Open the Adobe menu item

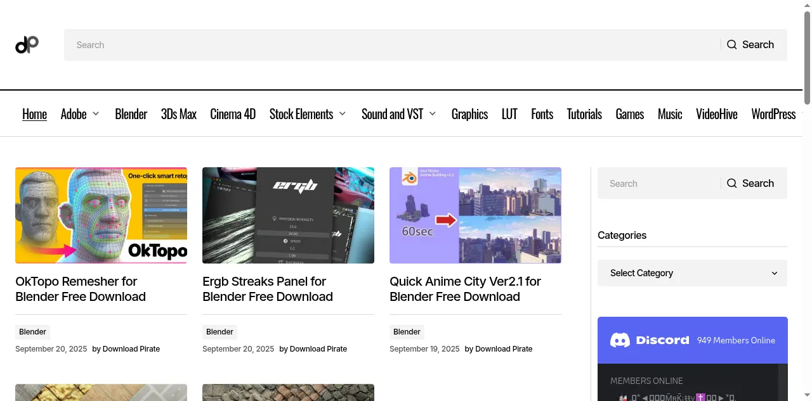(x=74, y=114)
